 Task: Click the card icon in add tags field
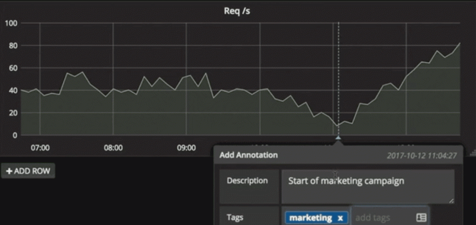point(421,218)
